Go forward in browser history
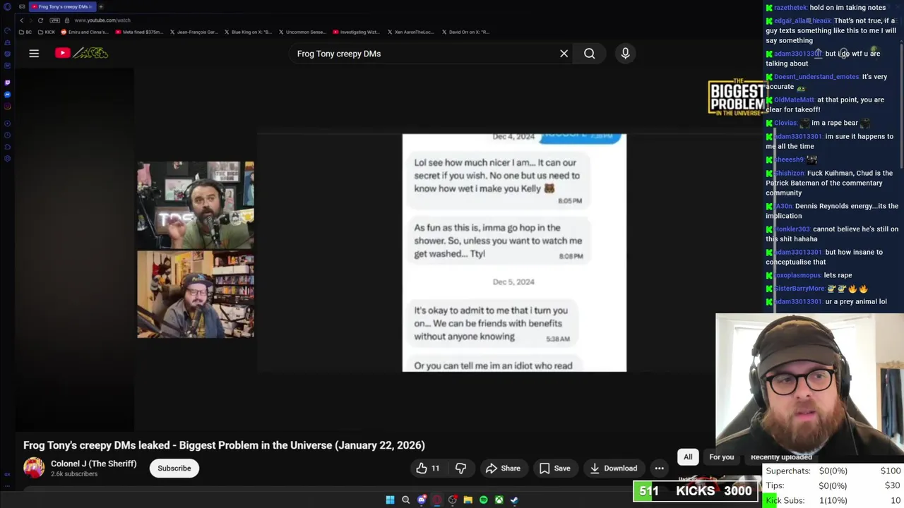The image size is (904, 508). pyautogui.click(x=31, y=20)
